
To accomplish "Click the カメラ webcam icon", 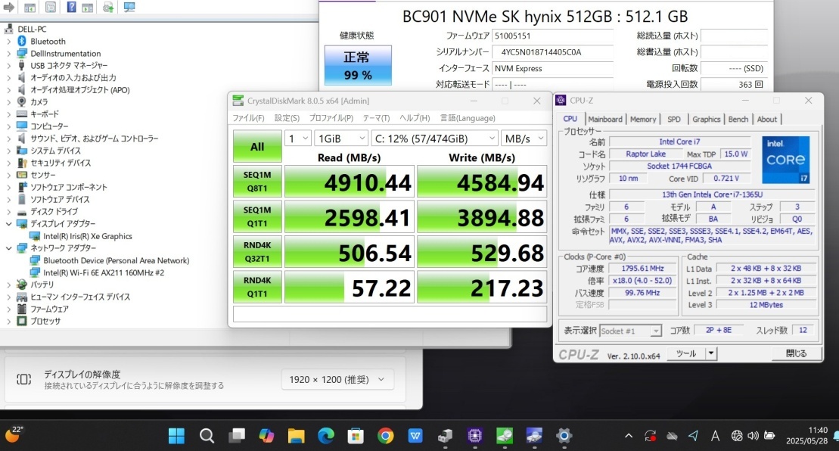I will [x=21, y=101].
